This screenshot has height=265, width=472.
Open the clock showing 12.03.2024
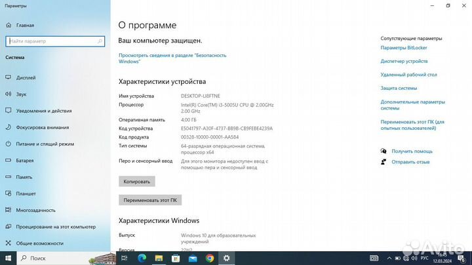coord(442,258)
